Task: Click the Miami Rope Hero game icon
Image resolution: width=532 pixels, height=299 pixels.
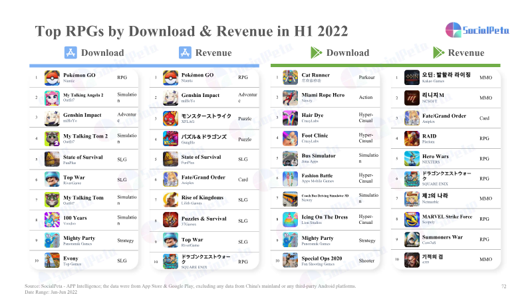Action: pos(290,98)
